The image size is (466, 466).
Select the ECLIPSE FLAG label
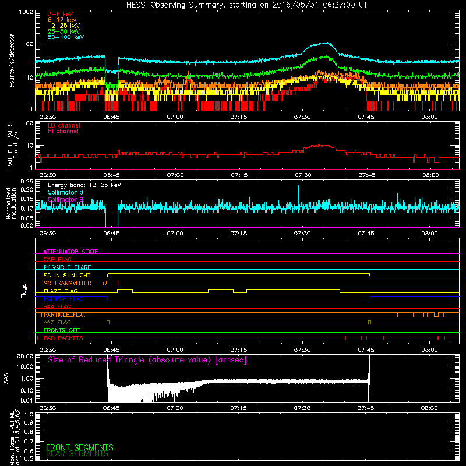tap(63, 299)
